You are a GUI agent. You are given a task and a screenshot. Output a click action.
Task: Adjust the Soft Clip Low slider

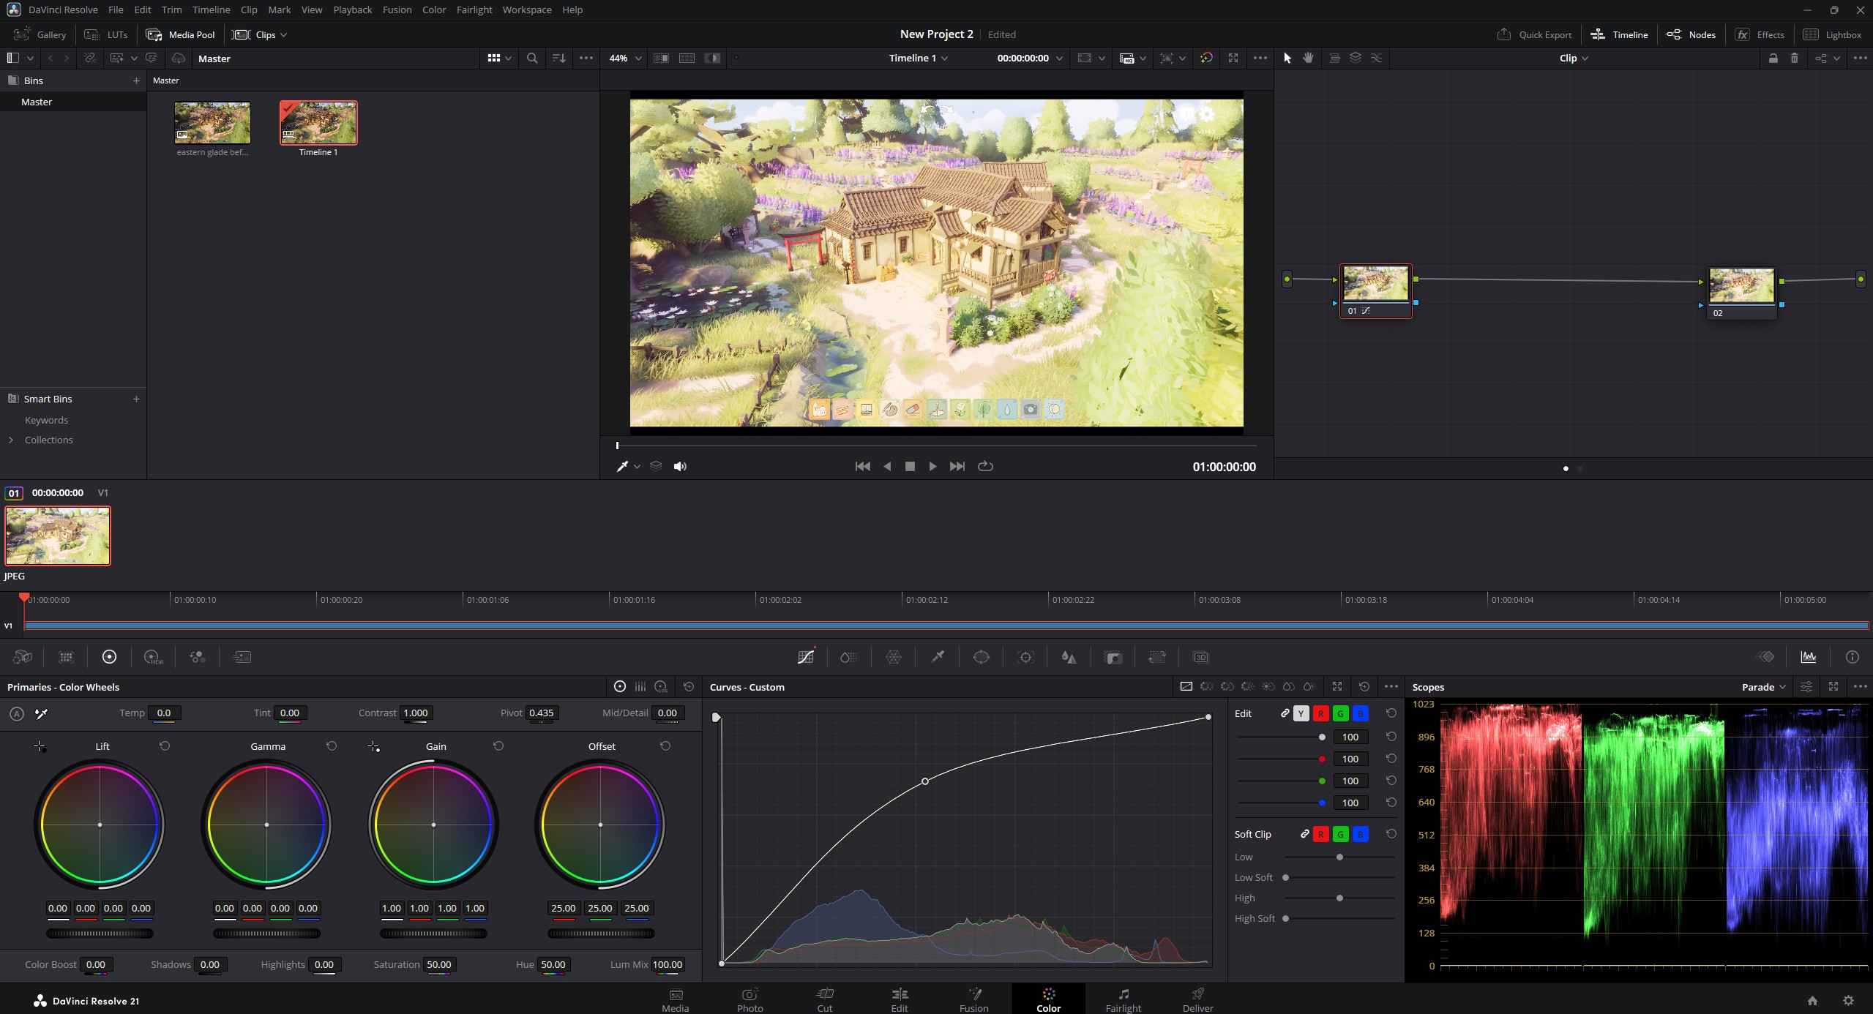(1339, 857)
